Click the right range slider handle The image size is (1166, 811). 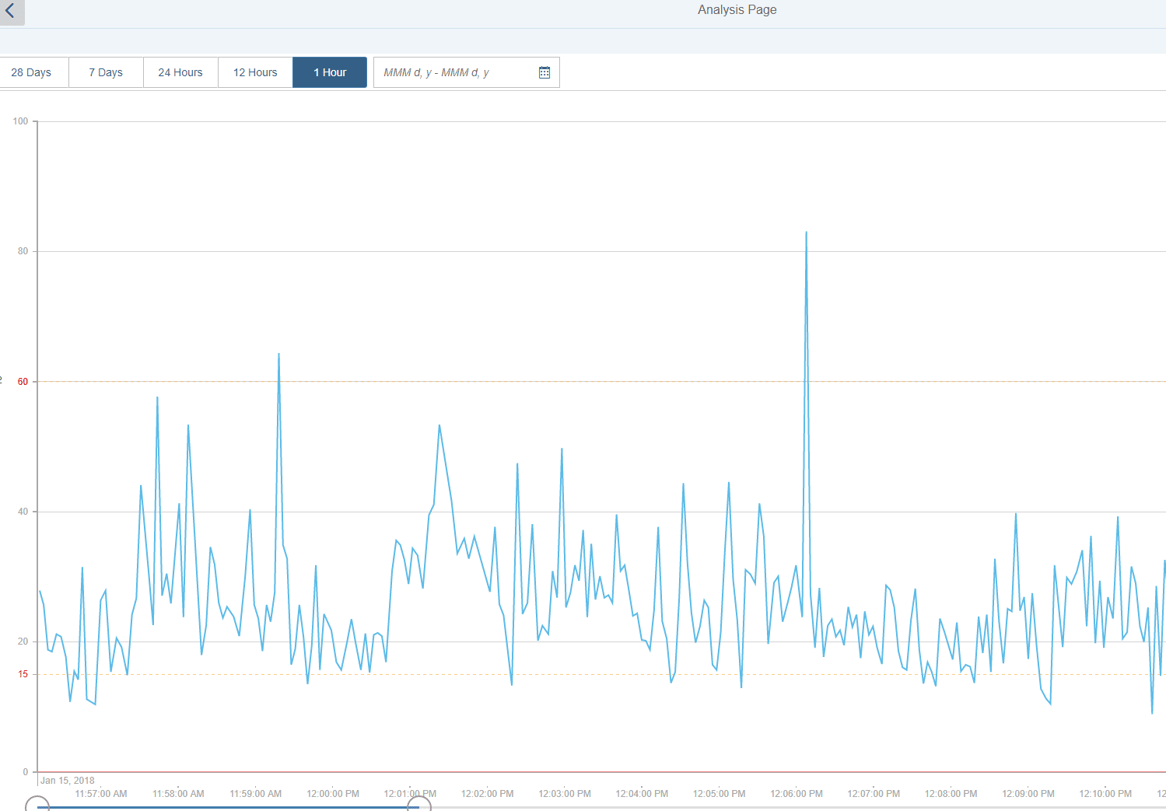(419, 806)
